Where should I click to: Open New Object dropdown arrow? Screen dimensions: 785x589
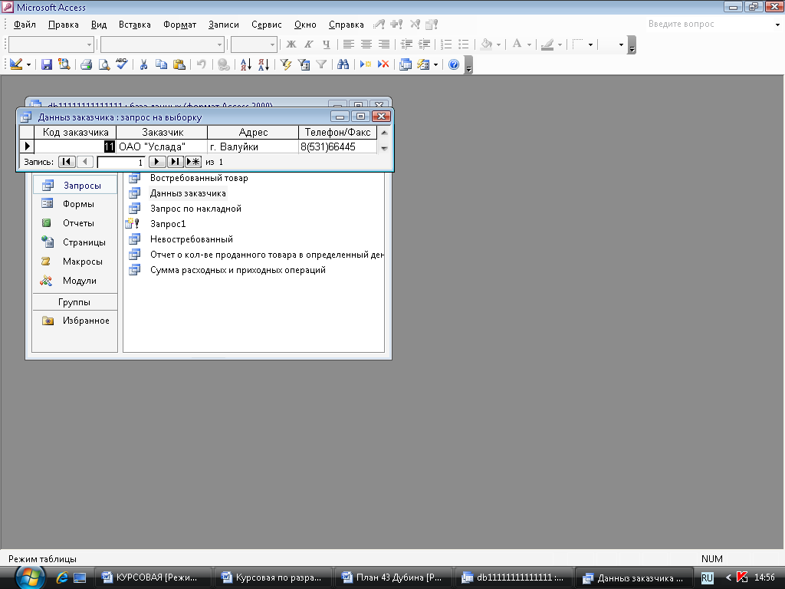(435, 64)
